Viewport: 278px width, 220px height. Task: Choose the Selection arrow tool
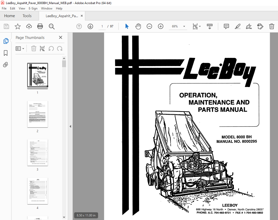[x=127, y=27]
